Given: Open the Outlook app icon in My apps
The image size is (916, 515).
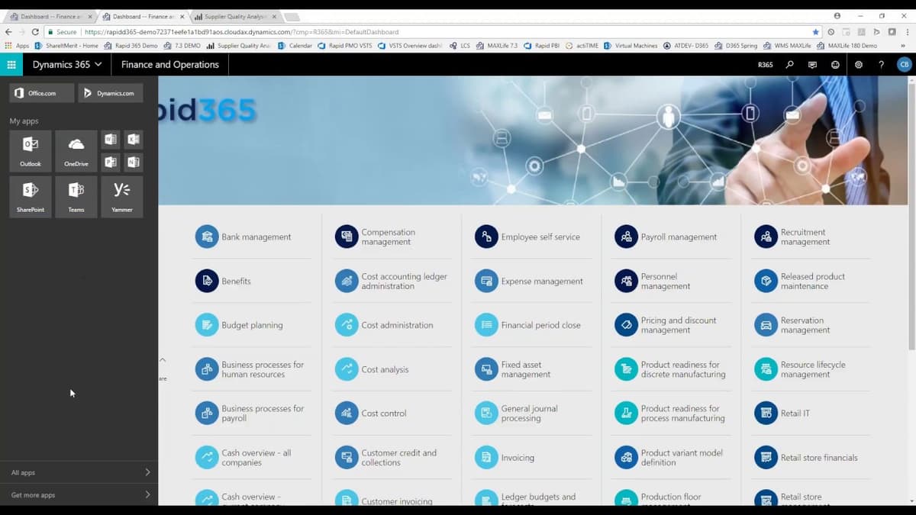Looking at the screenshot, I should pos(30,150).
